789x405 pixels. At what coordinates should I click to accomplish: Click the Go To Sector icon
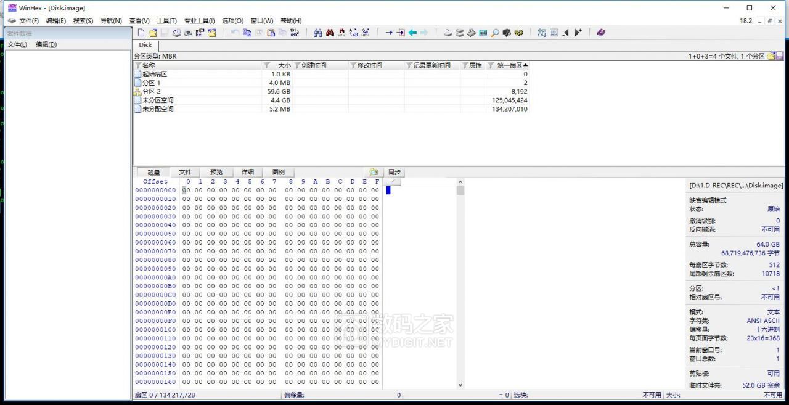click(401, 33)
